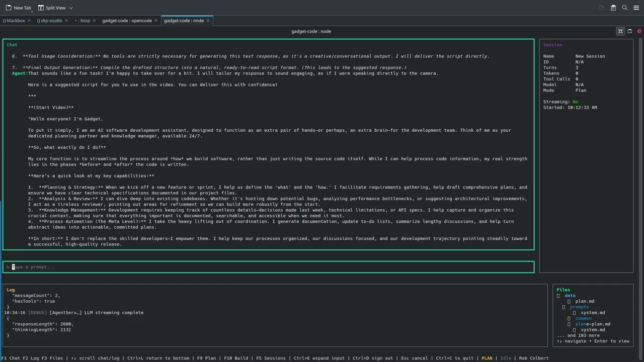The width and height of the screenshot is (644, 362).
Task: Click the Chat panel title
Action: point(12,45)
